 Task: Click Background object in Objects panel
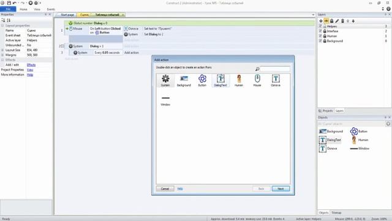(x=331, y=131)
